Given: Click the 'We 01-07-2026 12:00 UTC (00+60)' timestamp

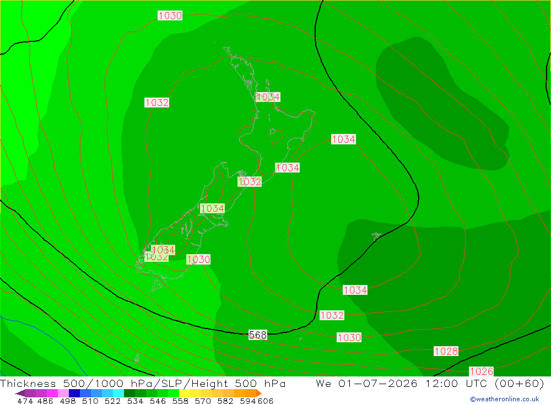Looking at the screenshot, I should pyautogui.click(x=430, y=383).
